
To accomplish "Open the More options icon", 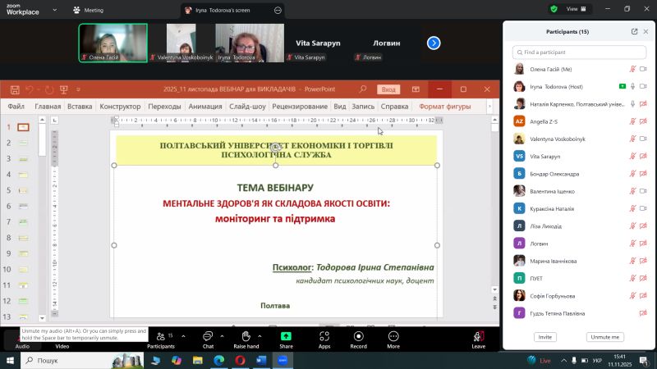I will point(393,336).
